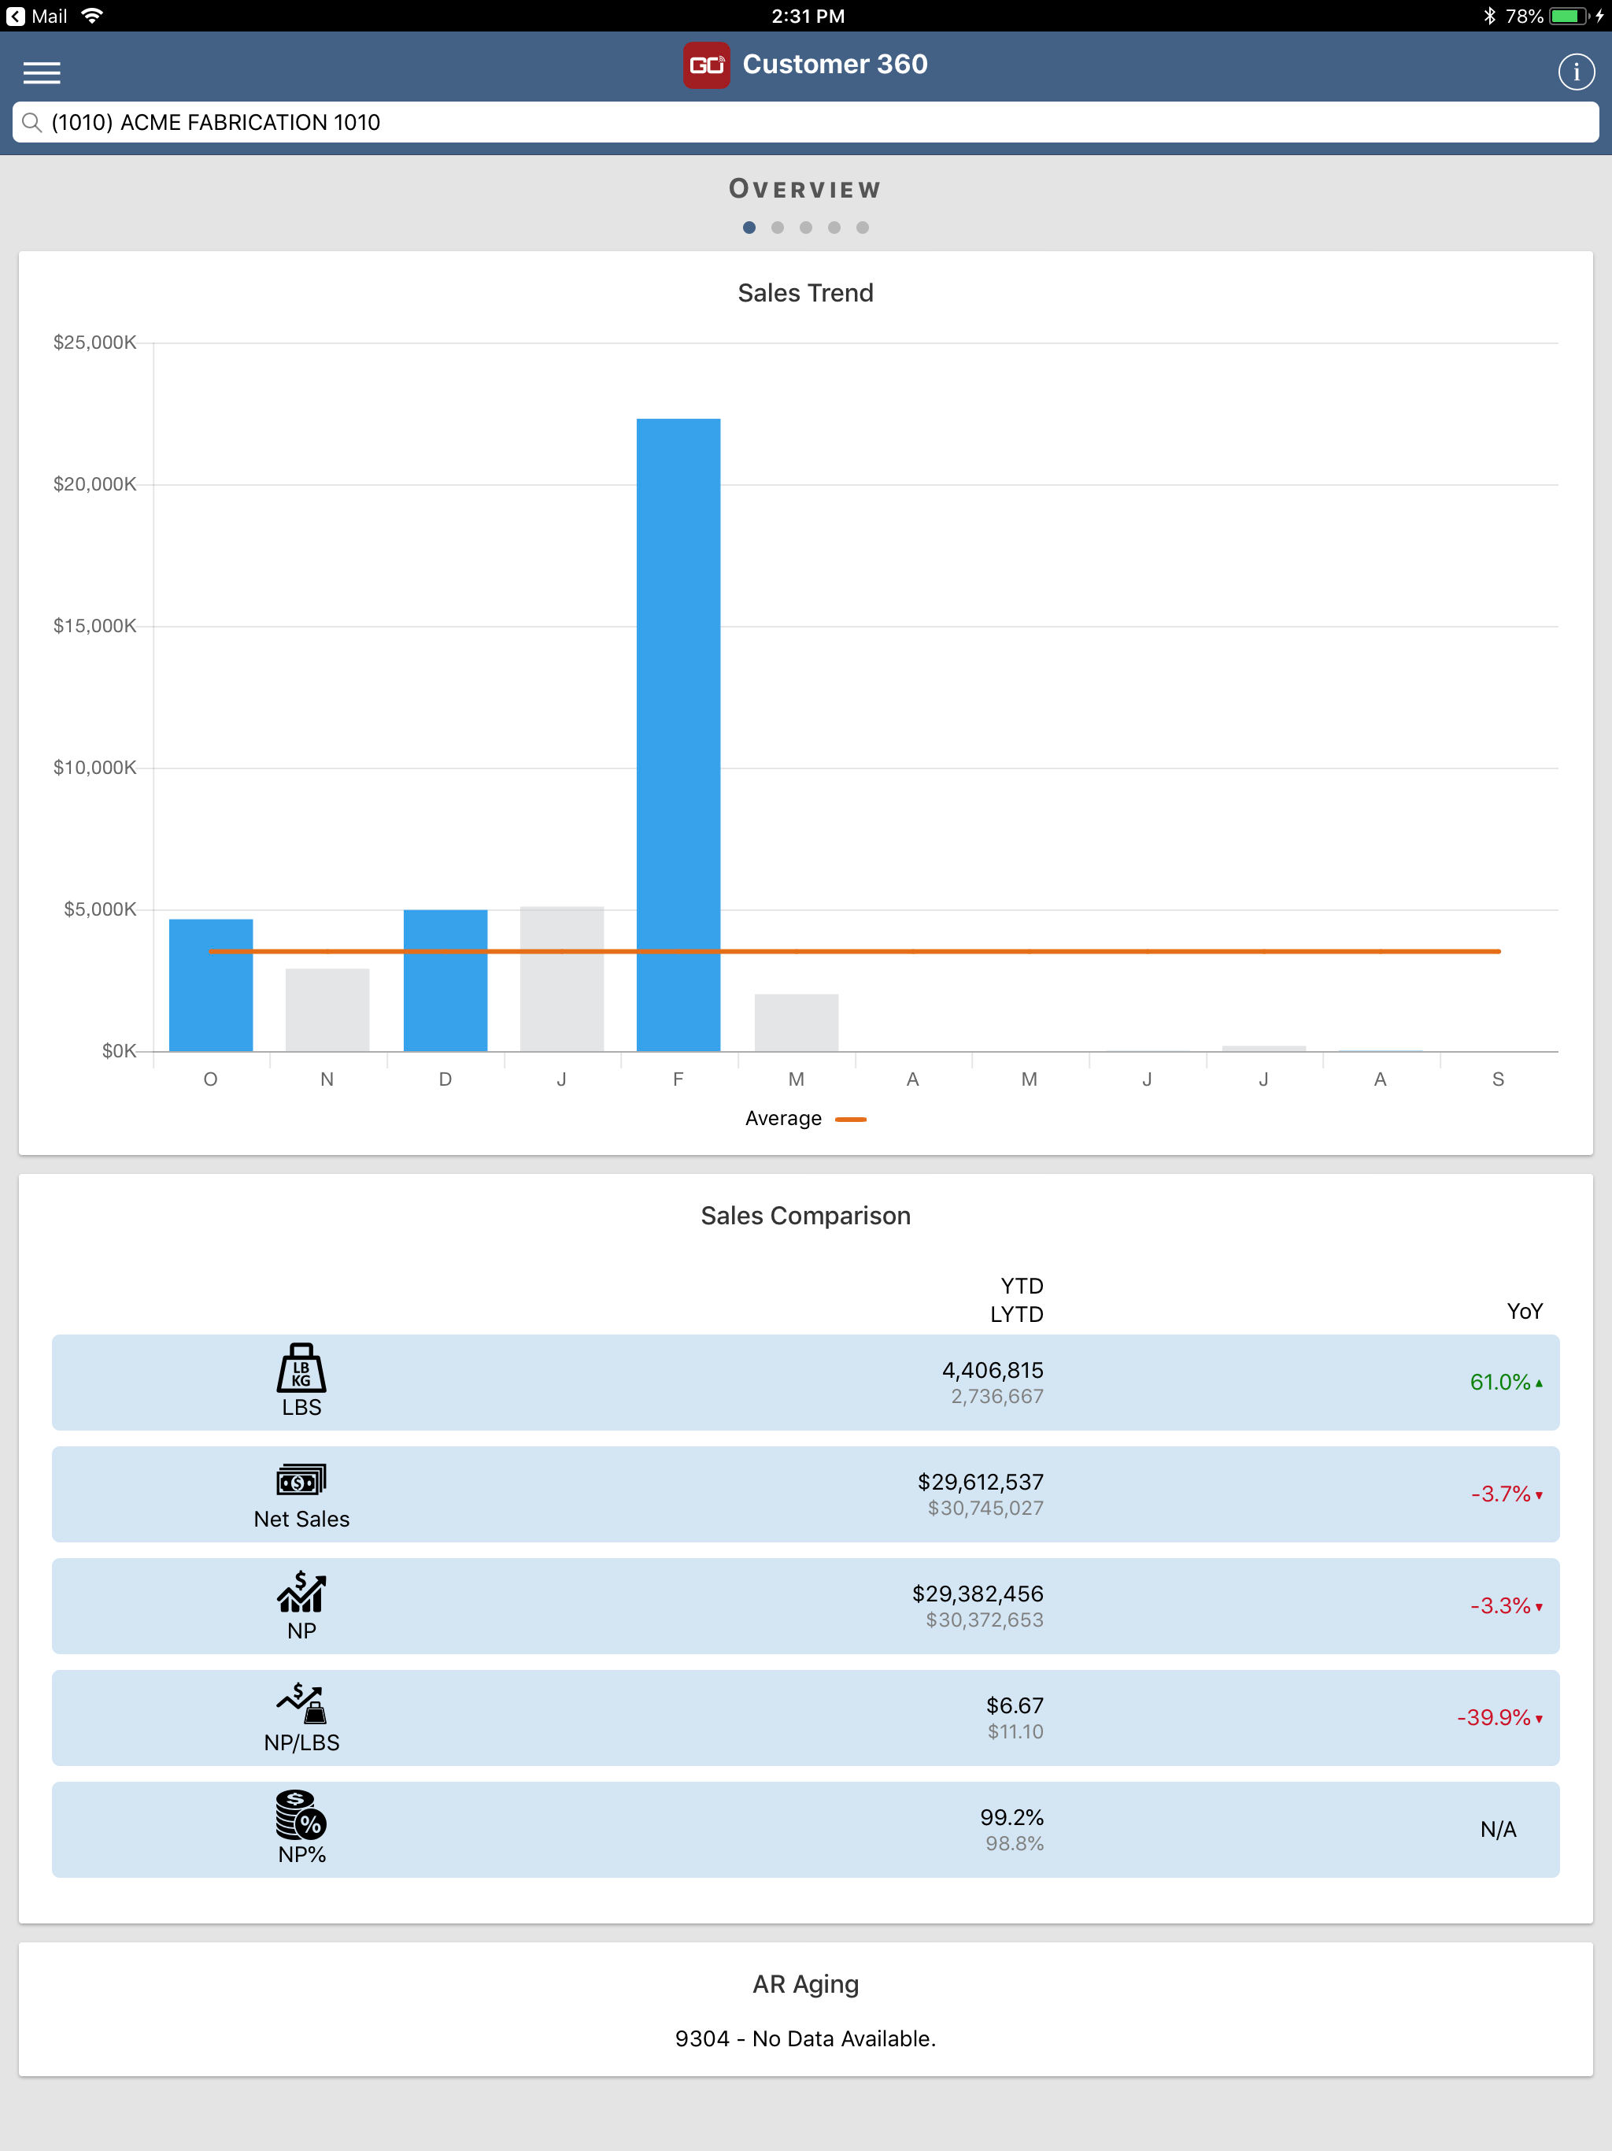The image size is (1612, 2151).
Task: Tap the orange Average legend swatch
Action: 851,1120
